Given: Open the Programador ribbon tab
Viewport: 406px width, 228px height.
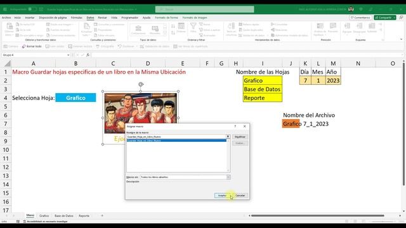Looking at the screenshot, I should 129,18.
